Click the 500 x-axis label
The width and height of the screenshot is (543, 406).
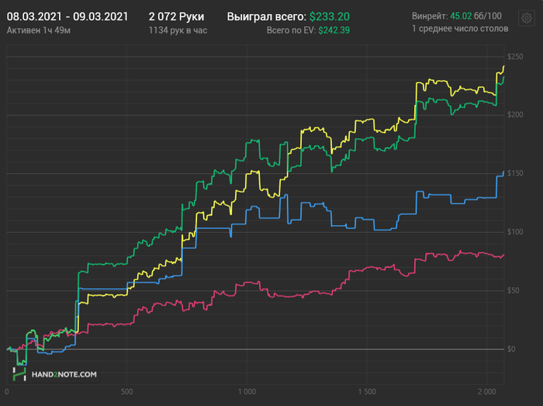[126, 392]
